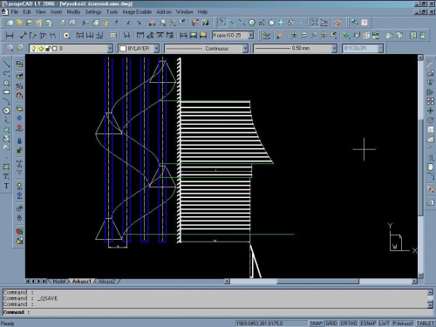Screen dimensions: 436x327
Task: Open the File menu
Action: pyautogui.click(x=15, y=12)
